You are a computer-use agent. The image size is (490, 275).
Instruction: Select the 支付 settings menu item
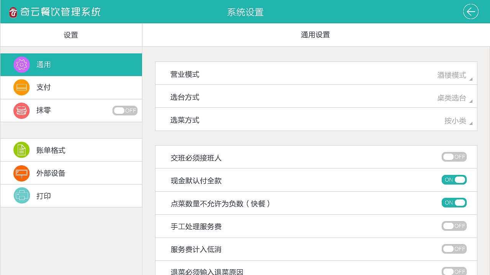click(x=44, y=87)
